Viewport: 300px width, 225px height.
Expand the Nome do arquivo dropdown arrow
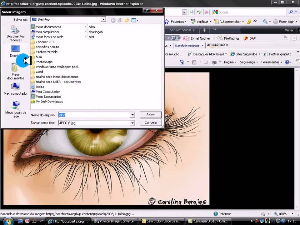pos(132,115)
